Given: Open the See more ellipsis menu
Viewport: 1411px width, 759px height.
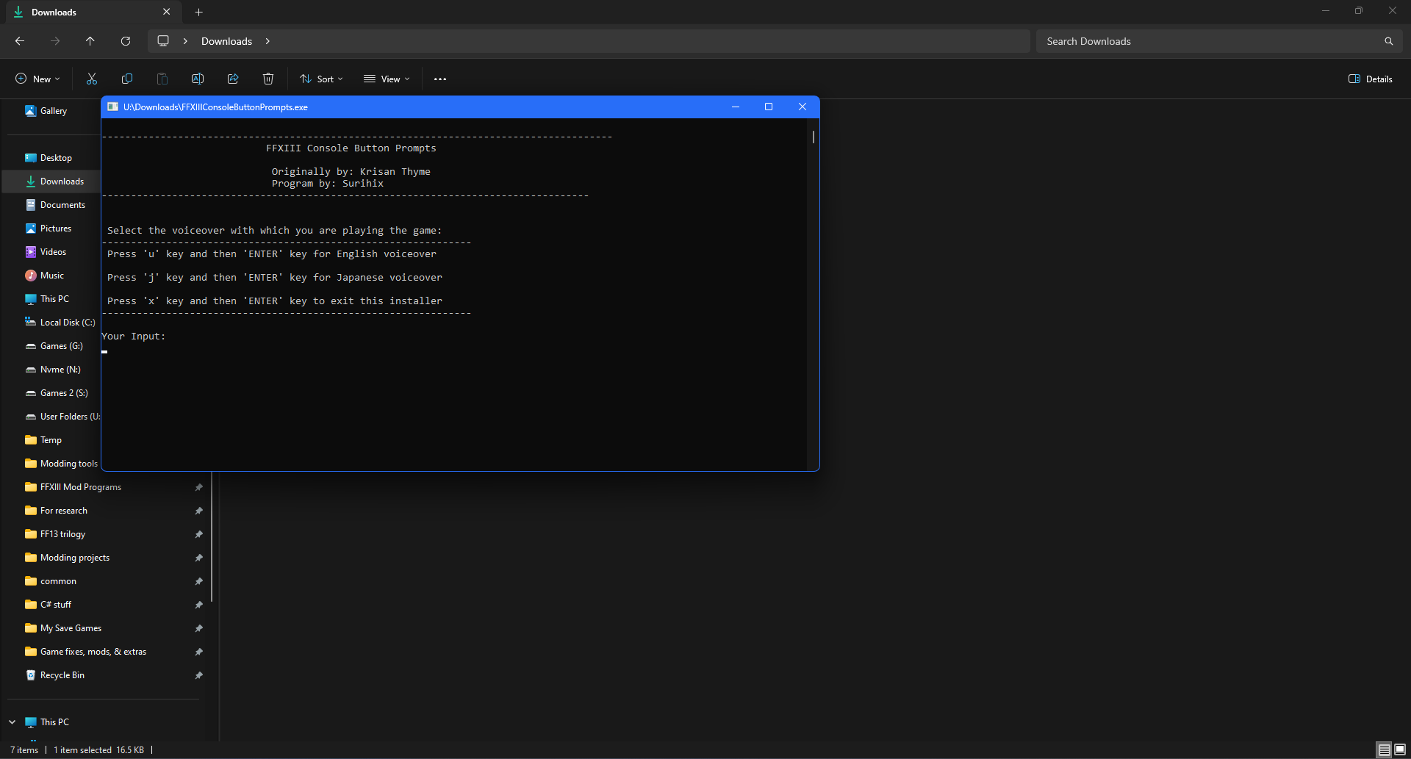Looking at the screenshot, I should coord(440,79).
